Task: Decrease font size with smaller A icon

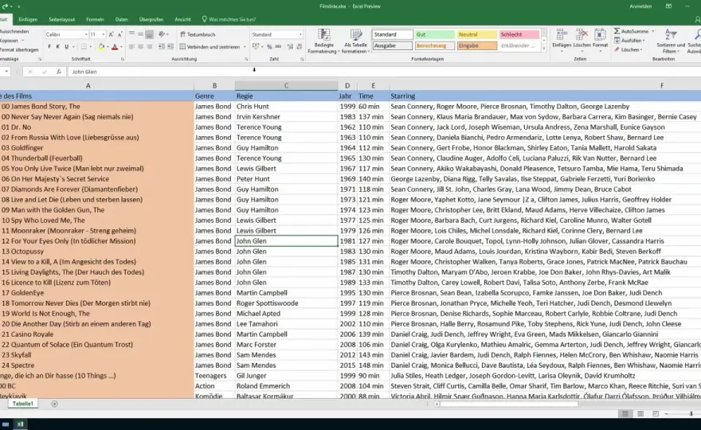Action: (x=119, y=34)
